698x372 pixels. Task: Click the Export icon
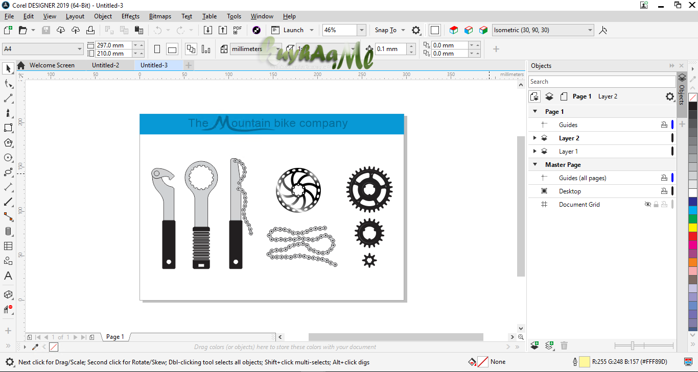point(222,30)
